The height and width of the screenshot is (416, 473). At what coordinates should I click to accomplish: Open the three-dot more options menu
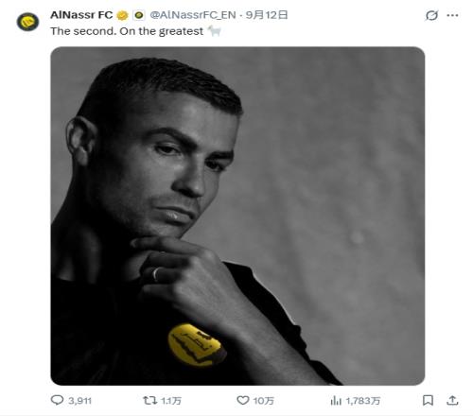452,15
